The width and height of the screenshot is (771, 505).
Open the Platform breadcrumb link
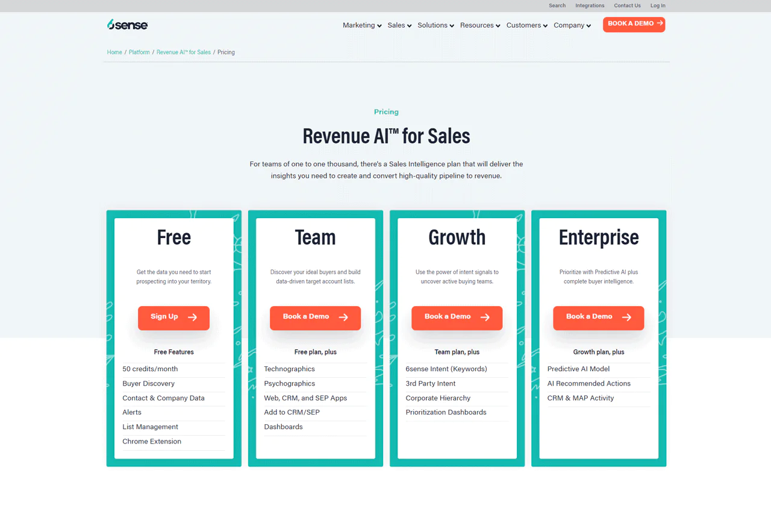[139, 52]
